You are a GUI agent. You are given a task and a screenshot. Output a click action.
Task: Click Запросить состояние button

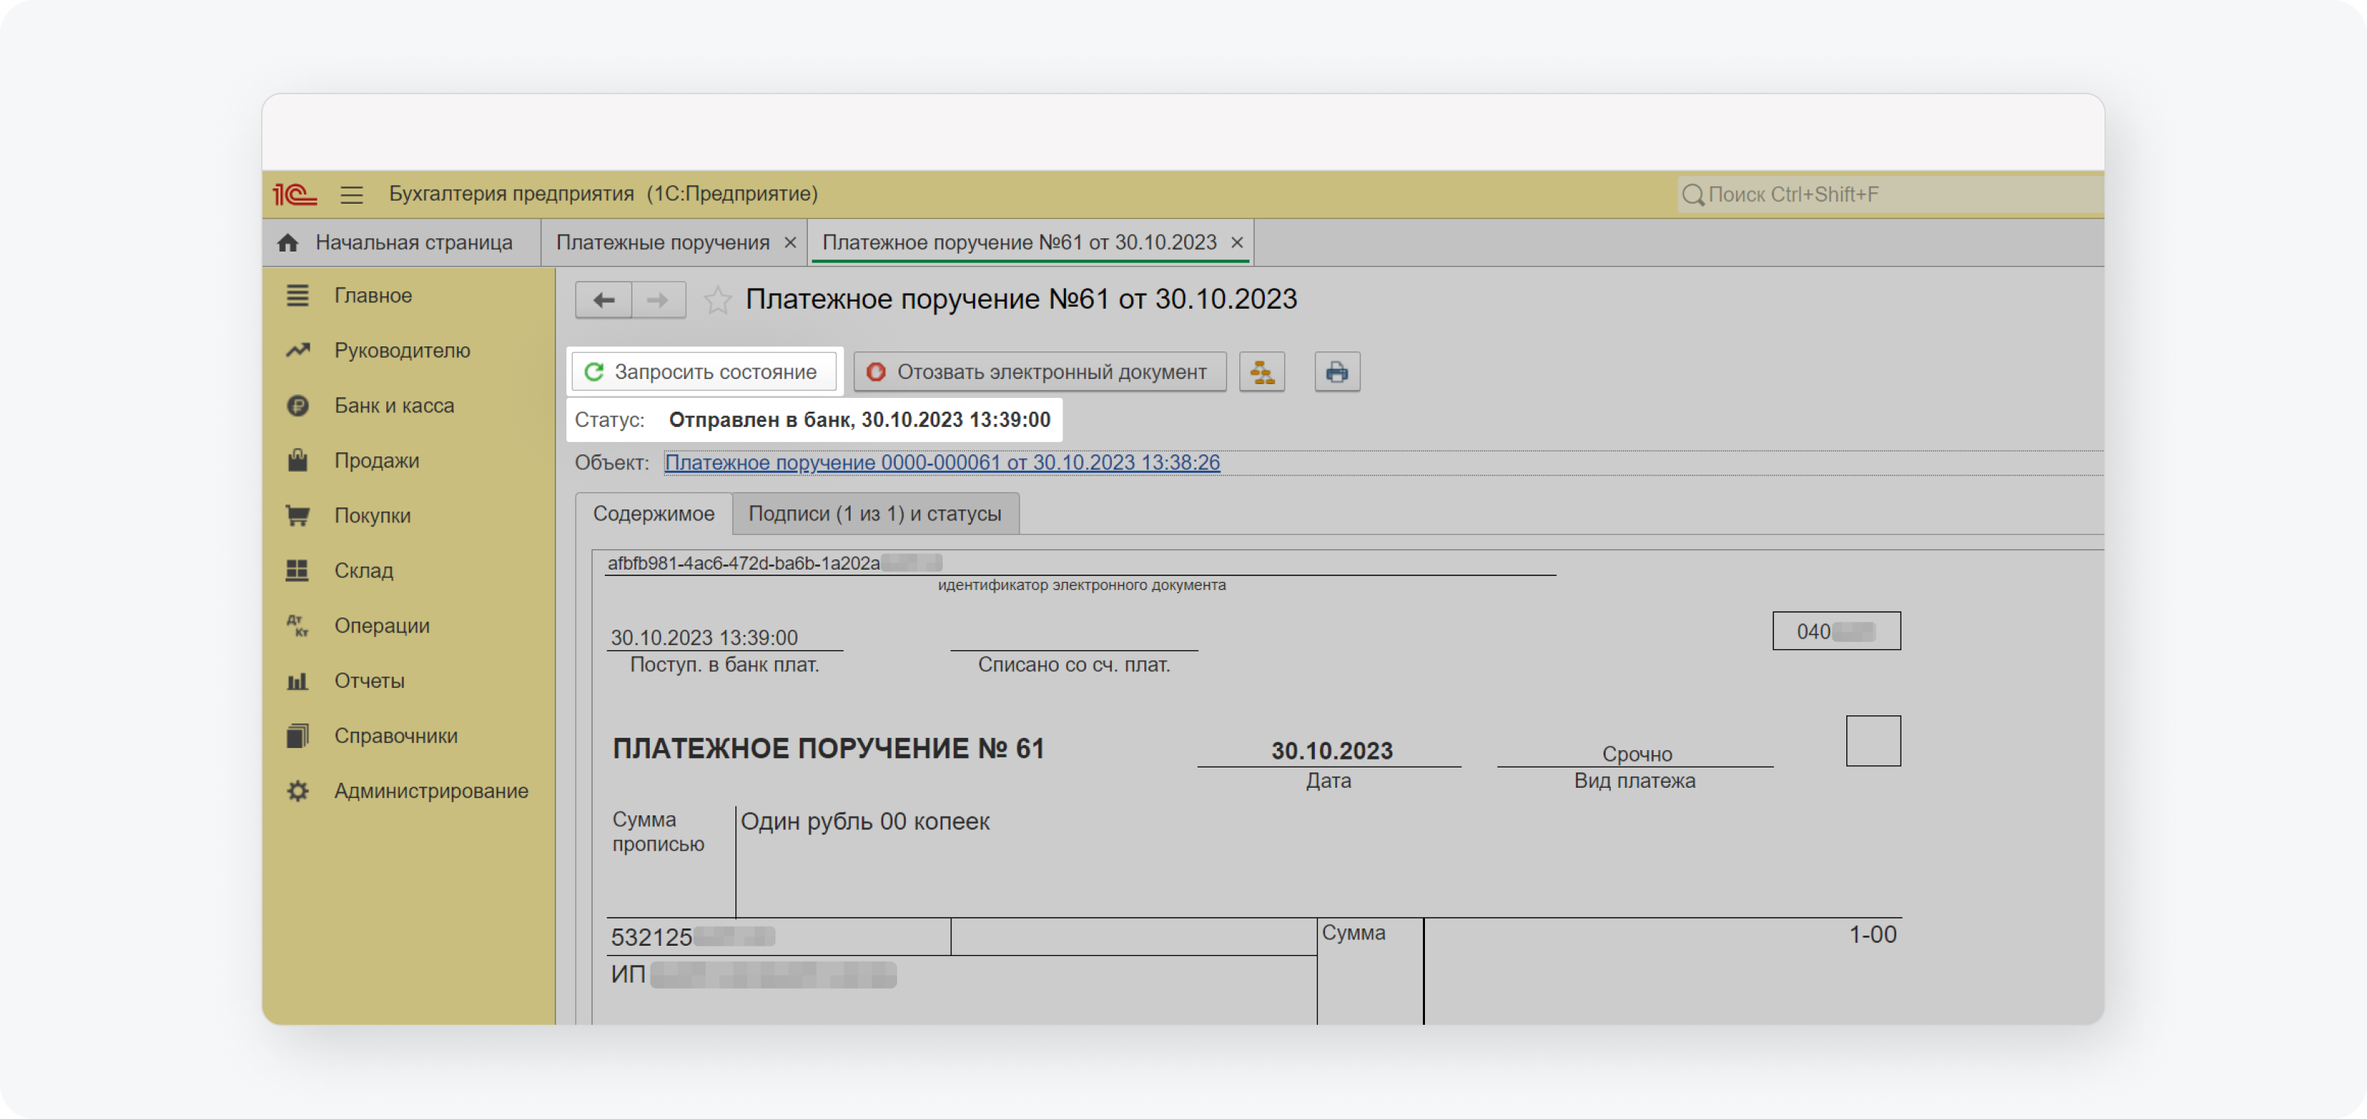point(704,372)
